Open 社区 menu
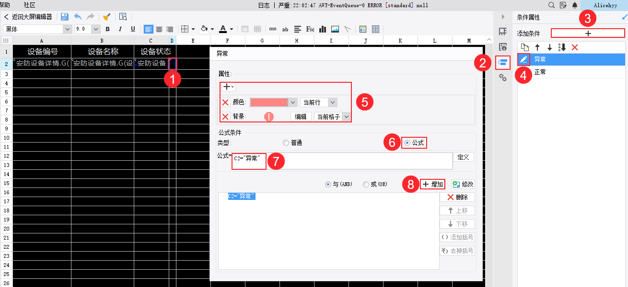Viewport: 628px width, 287px height. (29, 5)
